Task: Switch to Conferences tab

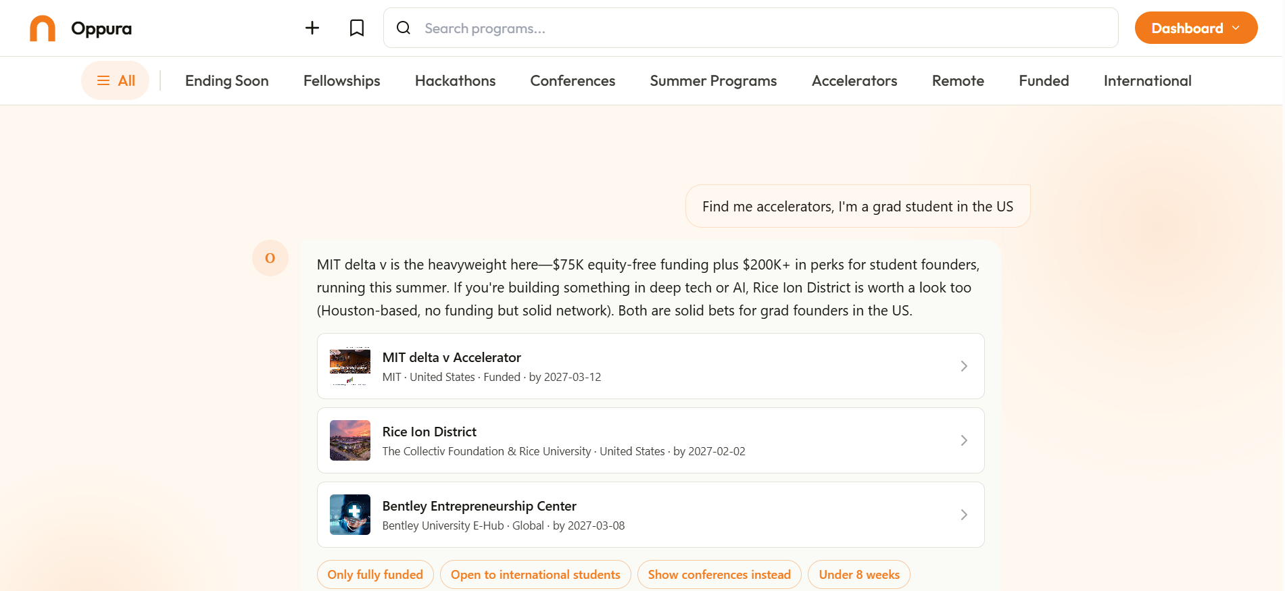Action: pyautogui.click(x=573, y=81)
